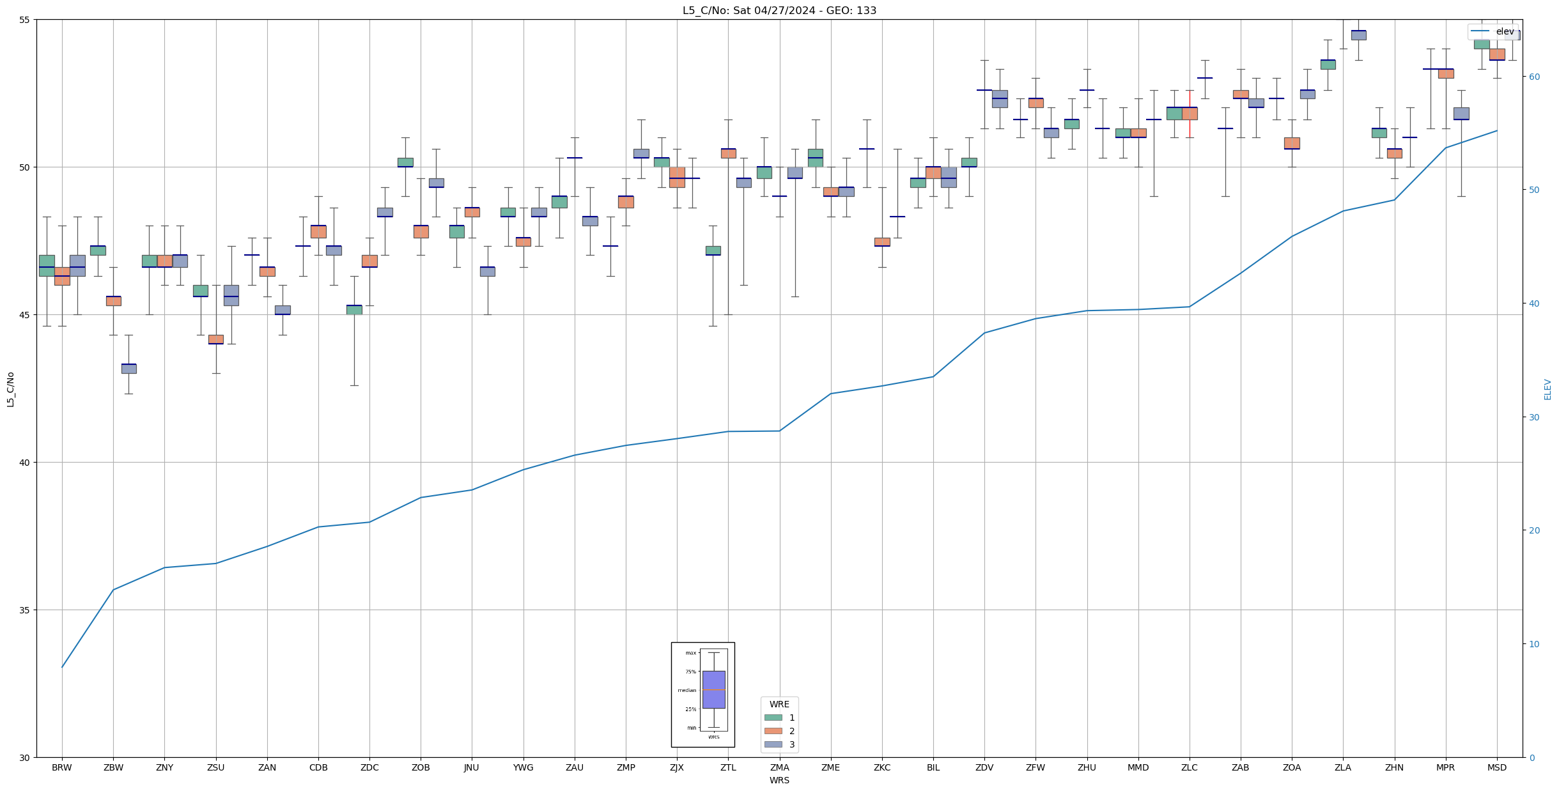This screenshot has width=1559, height=791.
Task: Click the ZKC x-axis label
Action: point(882,767)
